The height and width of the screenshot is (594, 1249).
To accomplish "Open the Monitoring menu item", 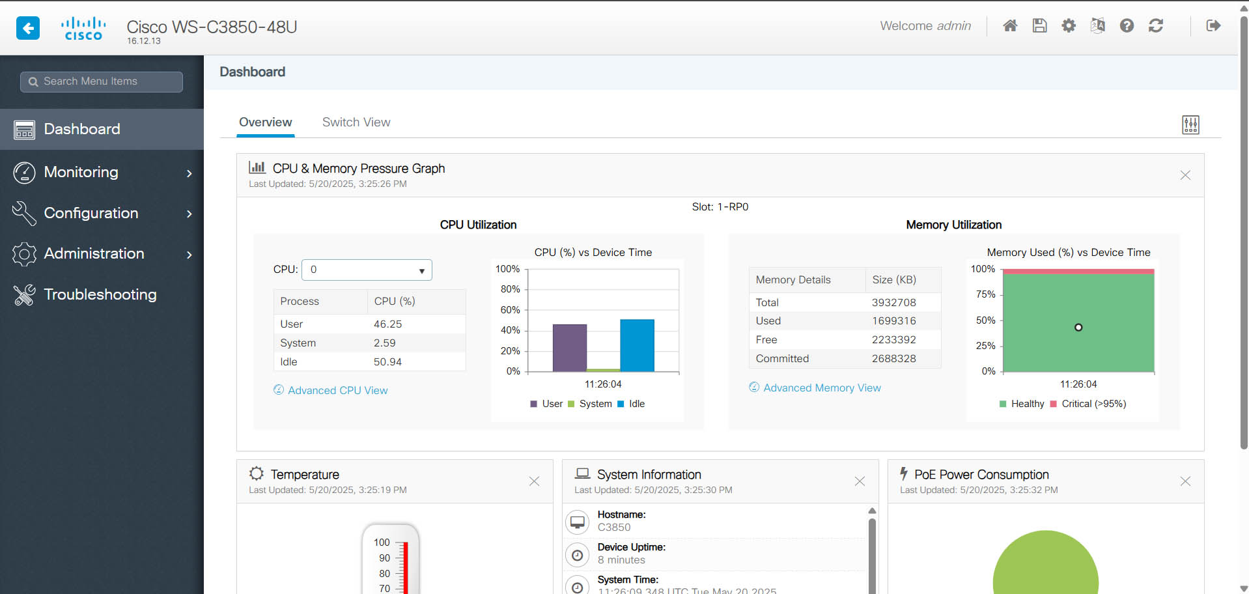I will pos(102,173).
